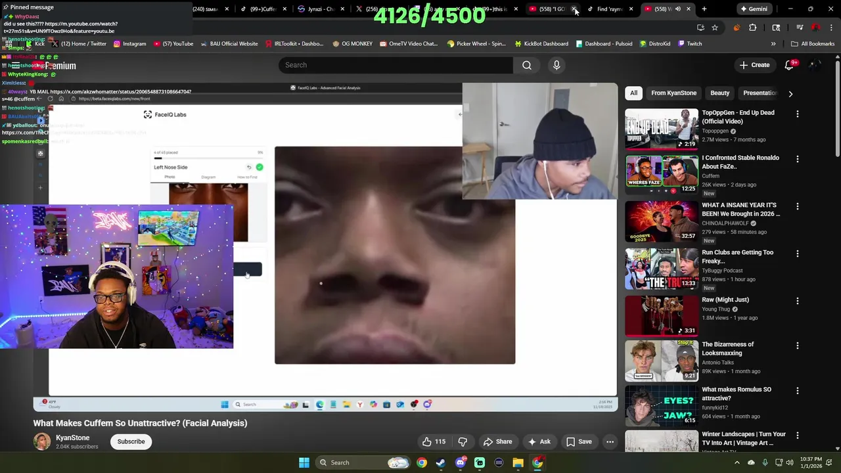This screenshot has height=473, width=841.
Task: Save the video to a playlist
Action: pos(580,441)
